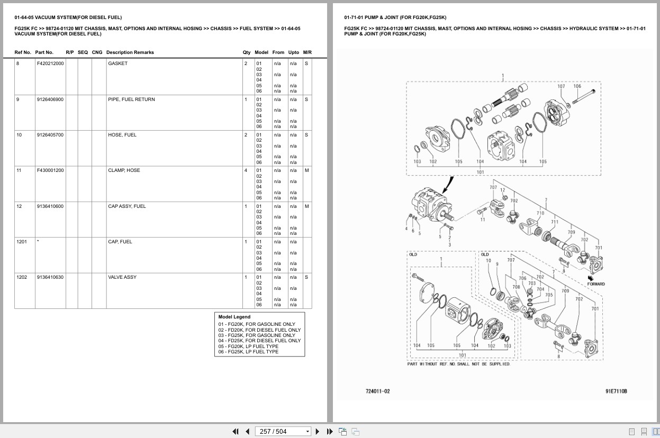The width and height of the screenshot is (660, 438).
Task: Click the 01-64-05 VACUUM SYSTEM page title
Action: point(68,17)
